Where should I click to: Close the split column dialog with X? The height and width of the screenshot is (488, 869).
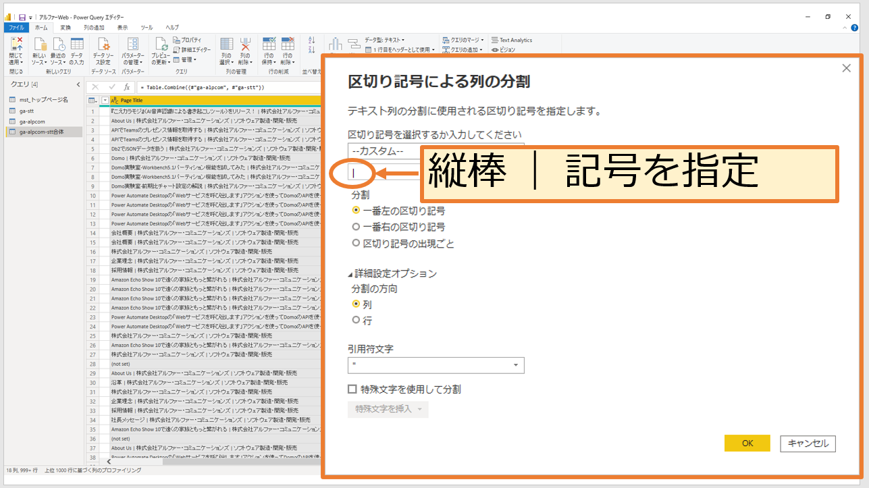click(x=847, y=67)
